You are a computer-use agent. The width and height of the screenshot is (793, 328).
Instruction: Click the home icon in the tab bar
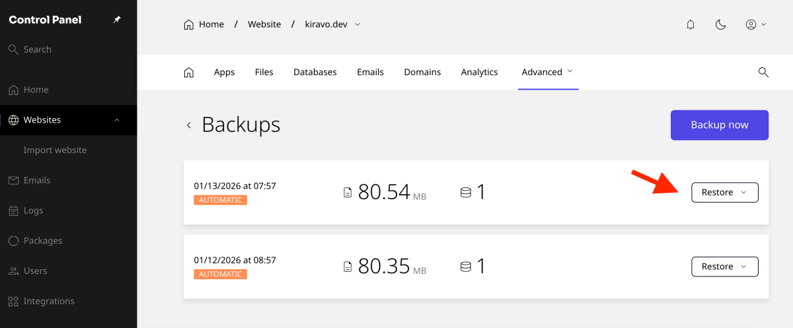[x=188, y=72]
